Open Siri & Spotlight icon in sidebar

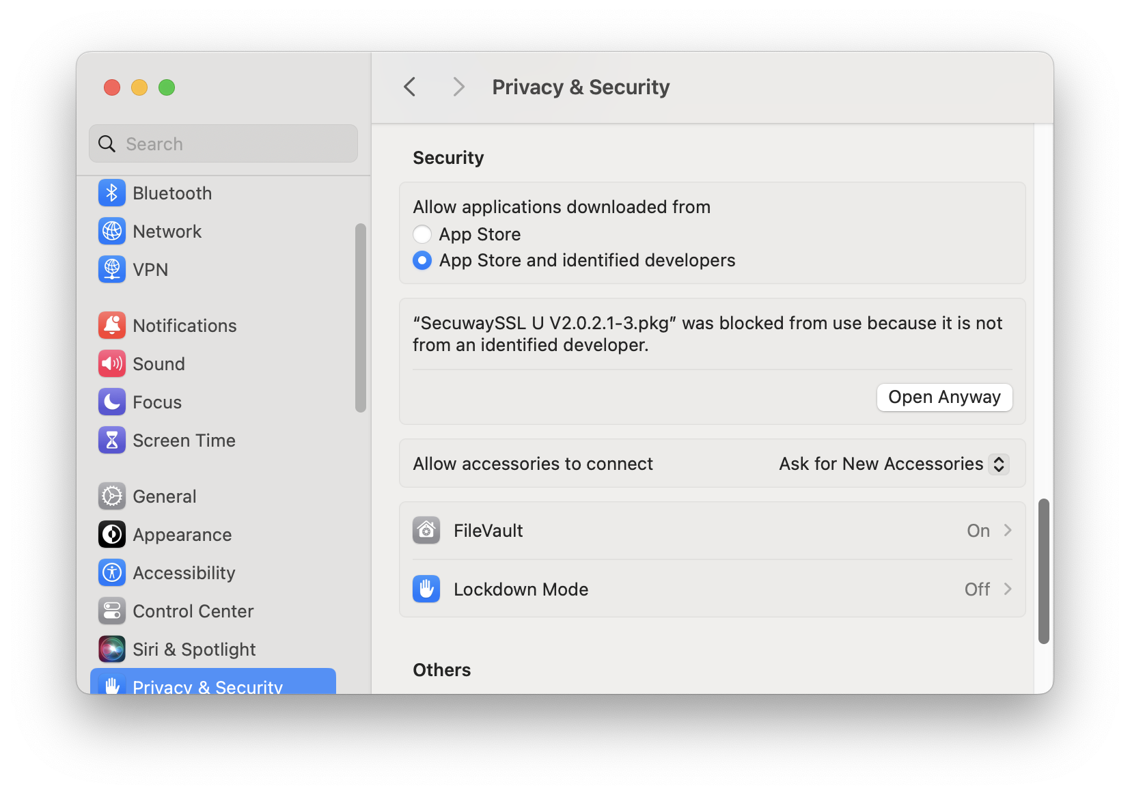pyautogui.click(x=112, y=650)
